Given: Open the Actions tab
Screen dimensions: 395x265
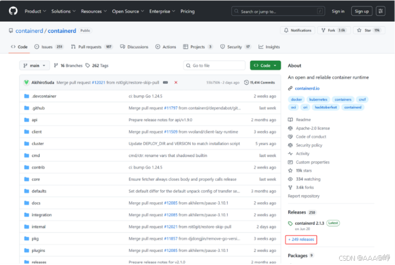Looking at the screenshot, I should coord(166,47).
